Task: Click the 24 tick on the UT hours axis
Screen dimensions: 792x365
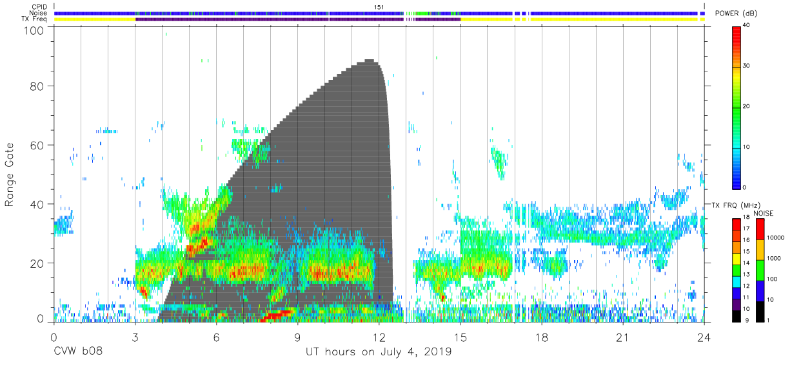Action: coord(704,337)
